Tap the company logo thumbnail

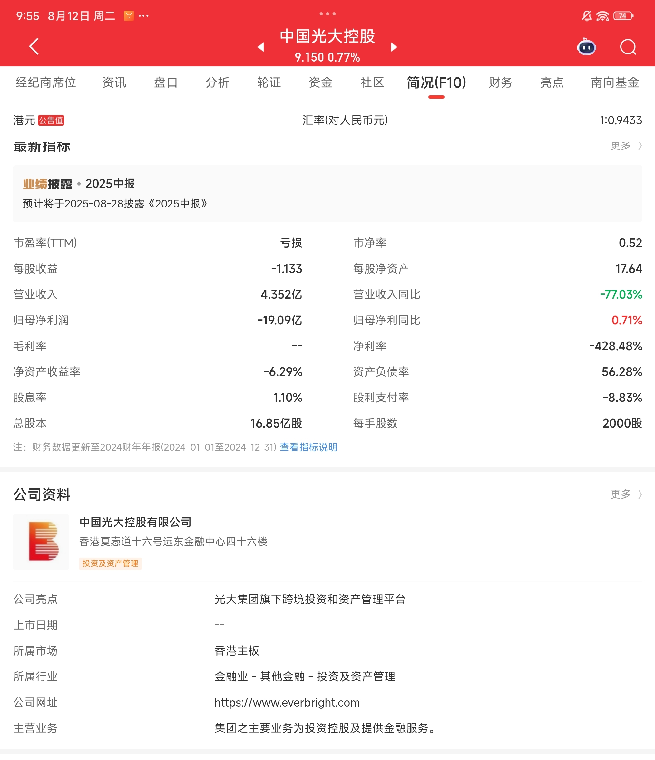(x=41, y=542)
